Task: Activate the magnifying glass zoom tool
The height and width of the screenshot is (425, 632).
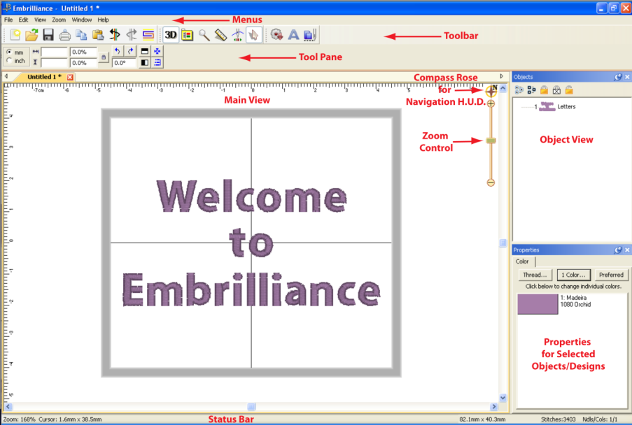Action: pos(204,34)
